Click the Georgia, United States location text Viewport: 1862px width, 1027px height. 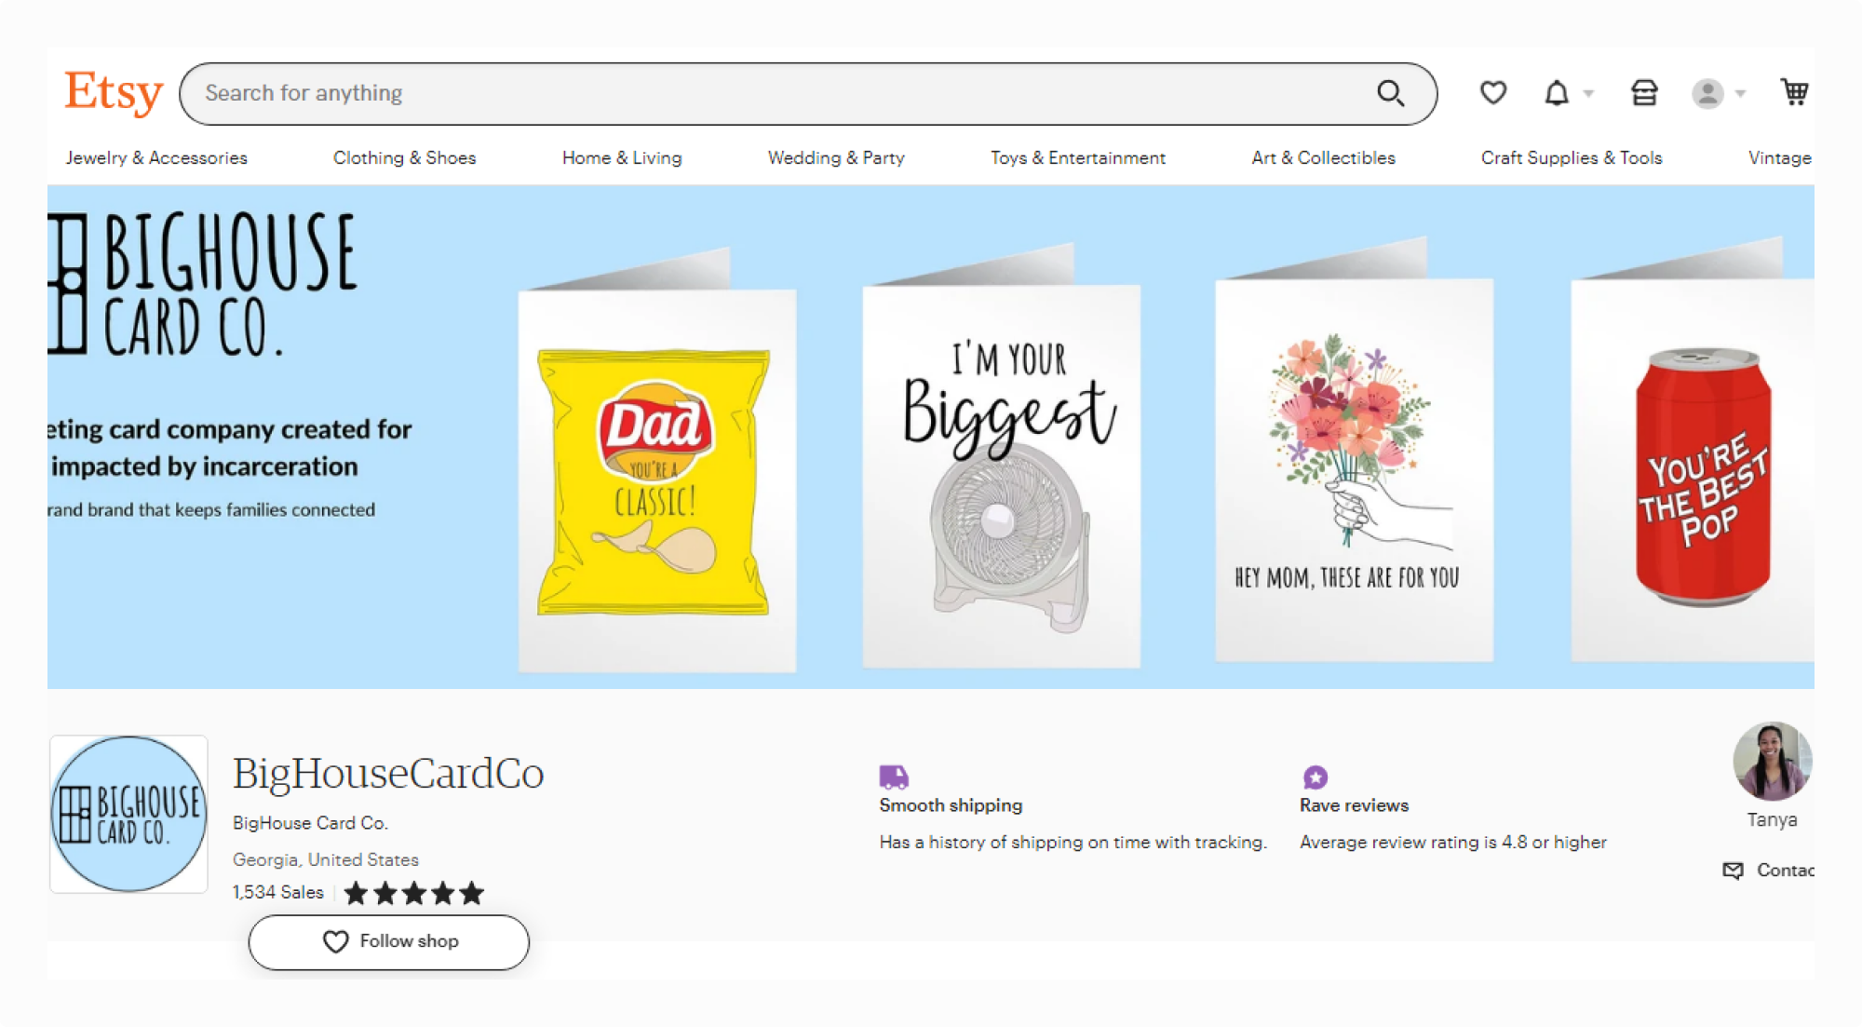(x=326, y=859)
